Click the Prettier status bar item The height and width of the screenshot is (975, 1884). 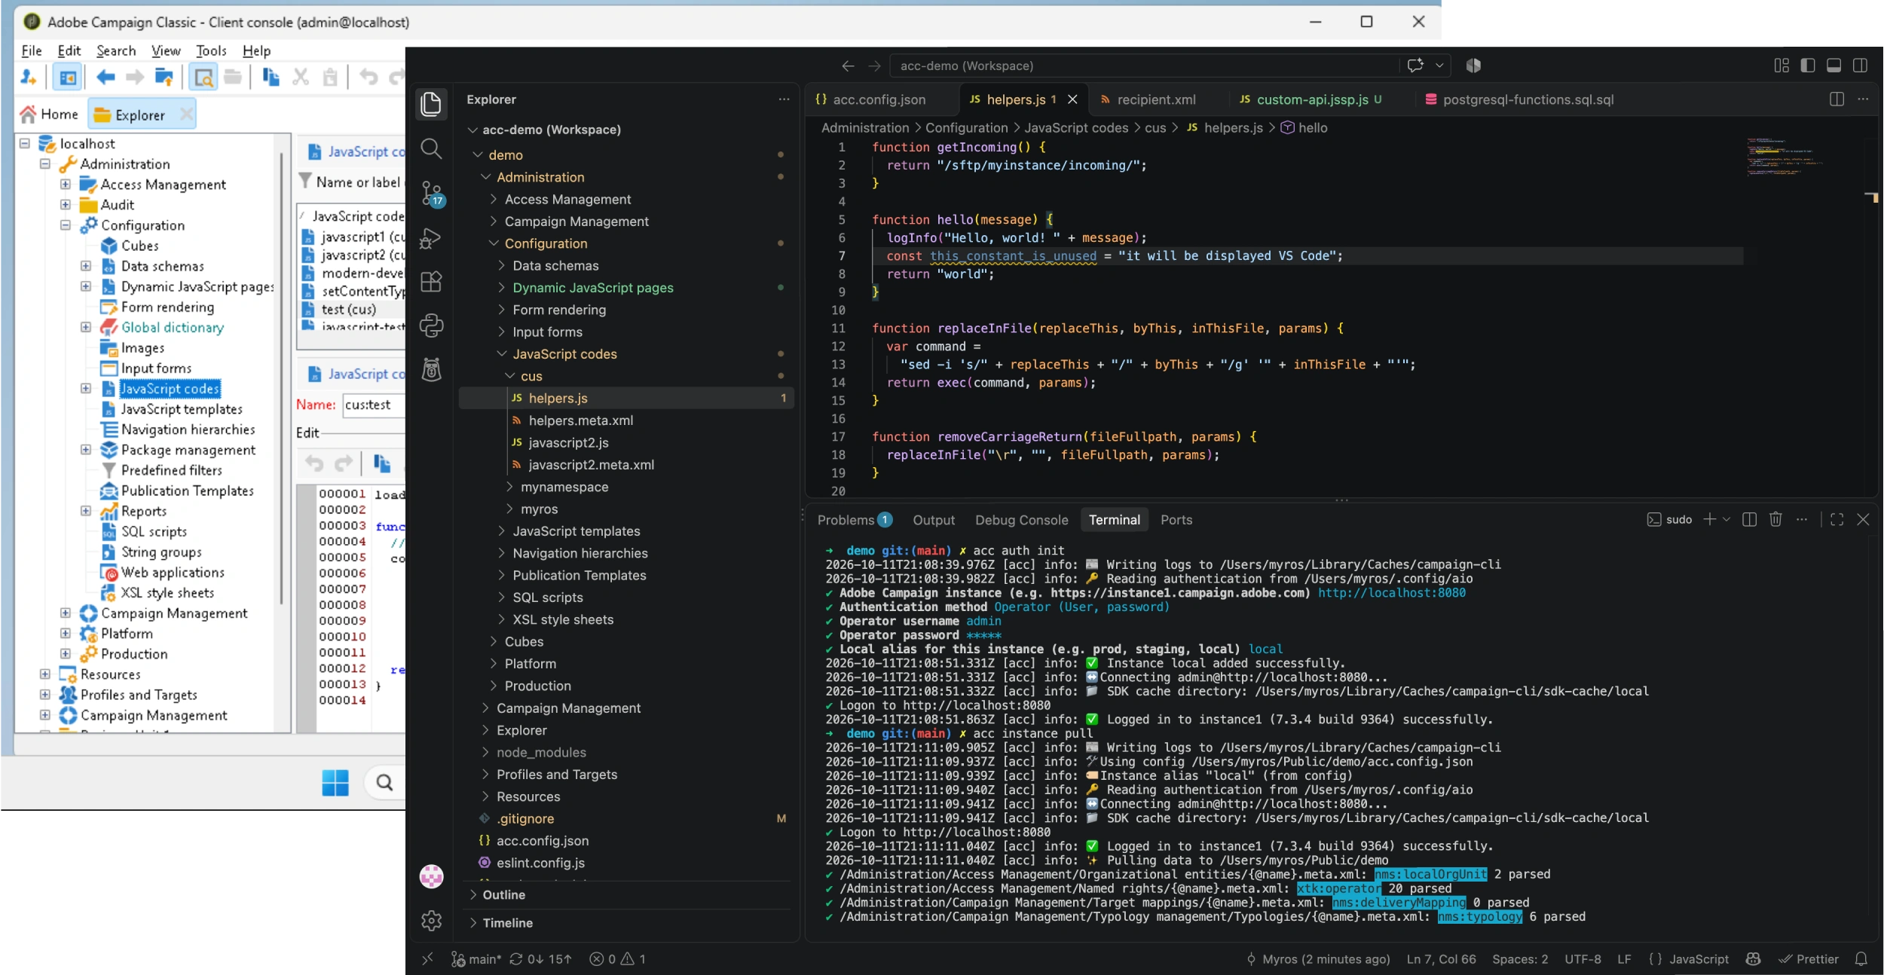click(1809, 958)
